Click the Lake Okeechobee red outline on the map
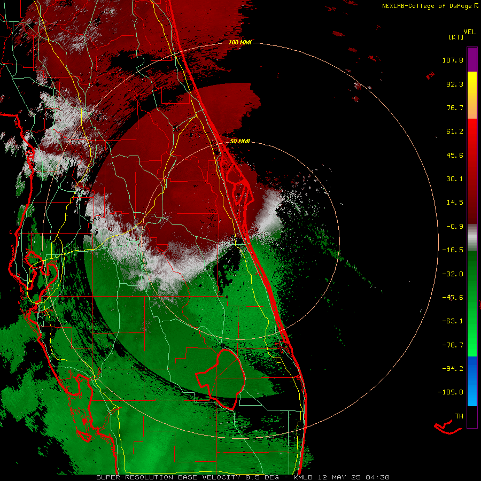This screenshot has width=481, height=481. tap(221, 379)
